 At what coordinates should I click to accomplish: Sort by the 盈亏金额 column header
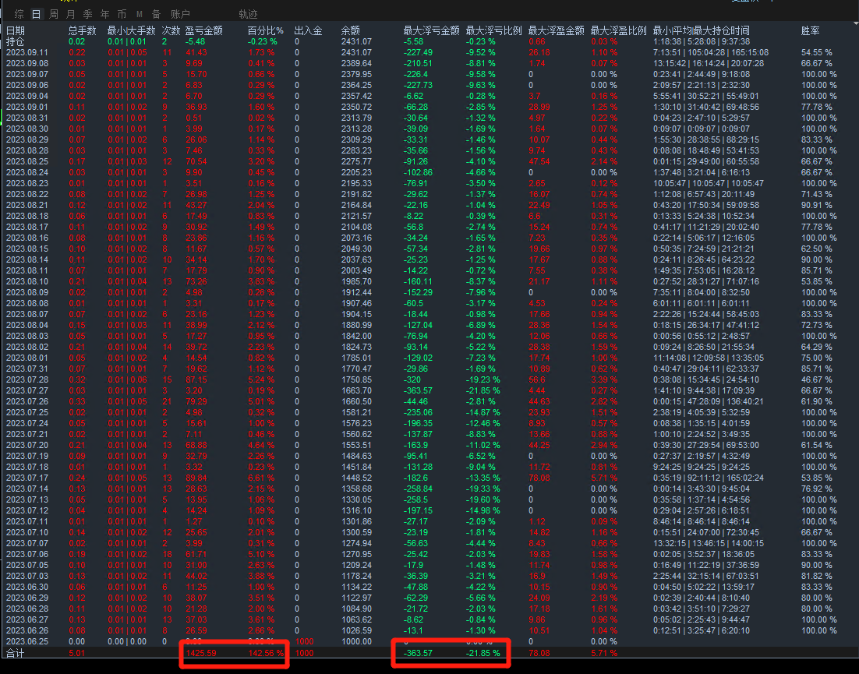[x=203, y=30]
